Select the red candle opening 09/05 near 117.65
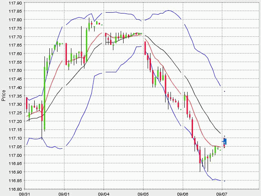 click(145, 48)
